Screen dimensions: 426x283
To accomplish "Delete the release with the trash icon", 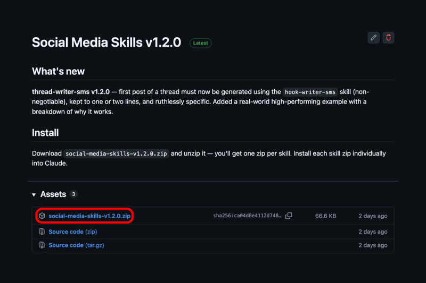I will [388, 38].
